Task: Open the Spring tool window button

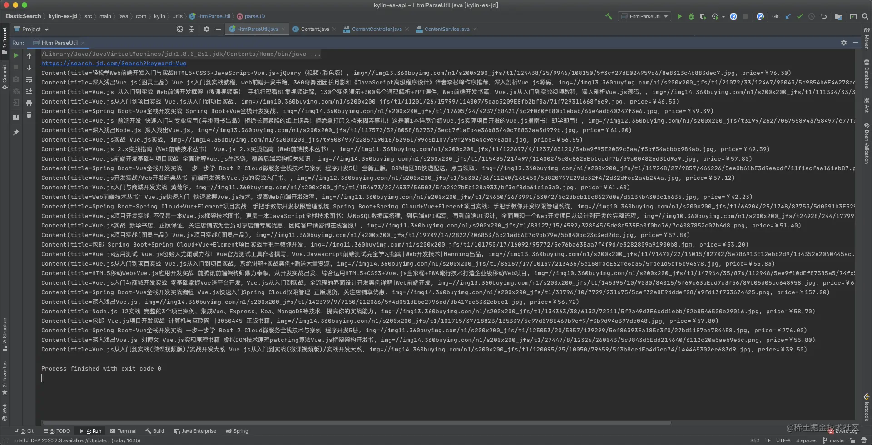Action: click(237, 431)
